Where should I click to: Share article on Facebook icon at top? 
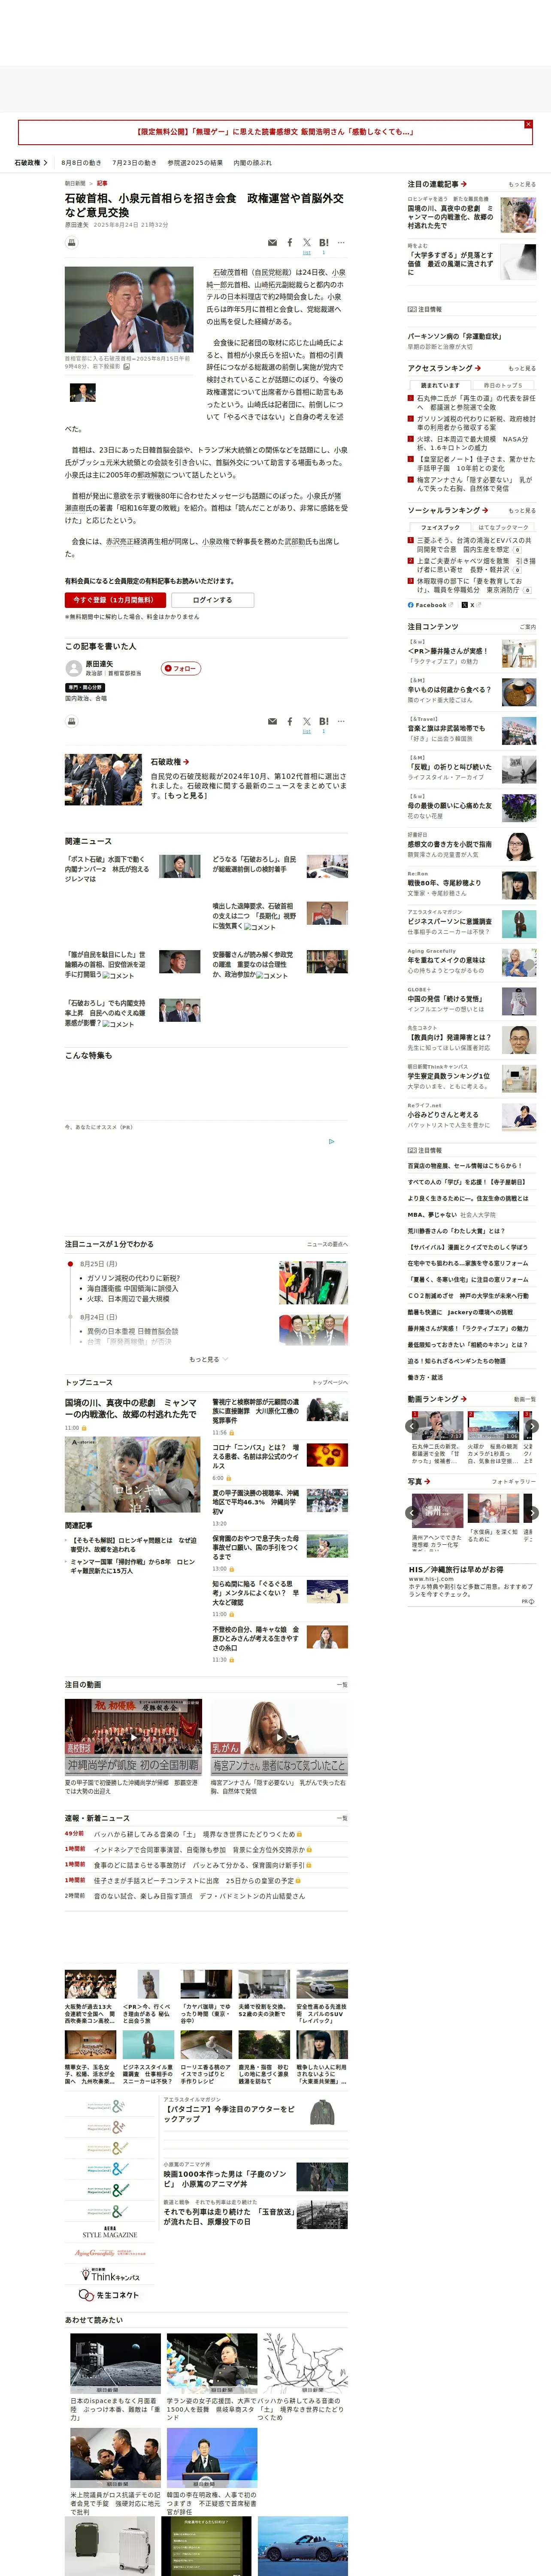click(x=290, y=243)
